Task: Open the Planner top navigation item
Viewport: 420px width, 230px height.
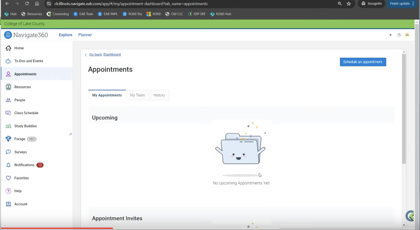Action: [85, 35]
